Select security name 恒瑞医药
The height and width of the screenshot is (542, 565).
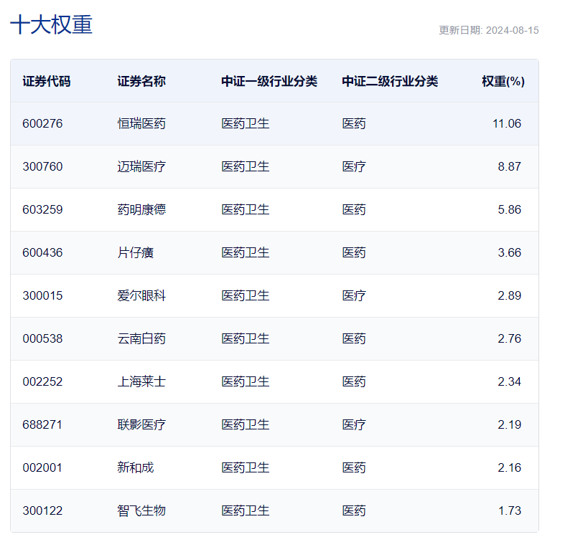(x=141, y=123)
